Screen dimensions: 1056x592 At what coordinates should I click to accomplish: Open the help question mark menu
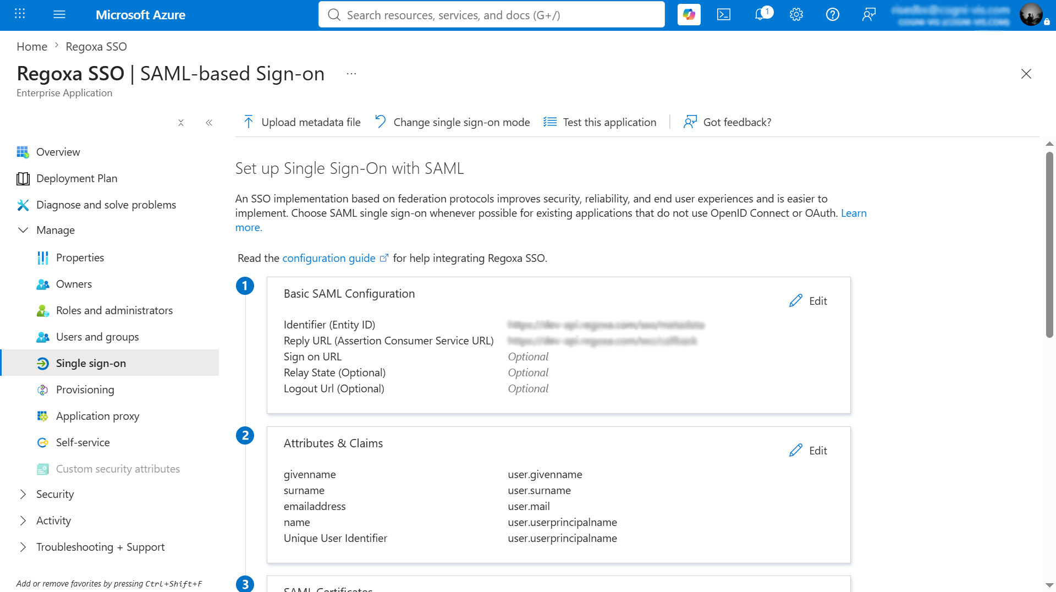pyautogui.click(x=833, y=15)
